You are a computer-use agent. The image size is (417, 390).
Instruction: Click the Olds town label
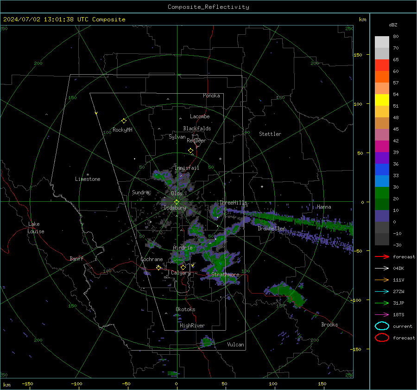(177, 193)
